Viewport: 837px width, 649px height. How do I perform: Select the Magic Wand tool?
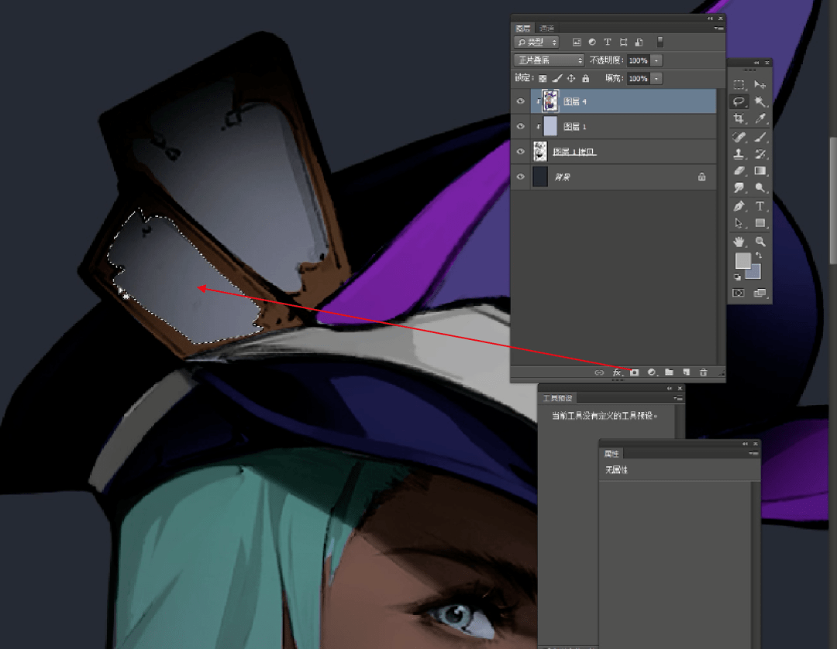pyautogui.click(x=760, y=101)
